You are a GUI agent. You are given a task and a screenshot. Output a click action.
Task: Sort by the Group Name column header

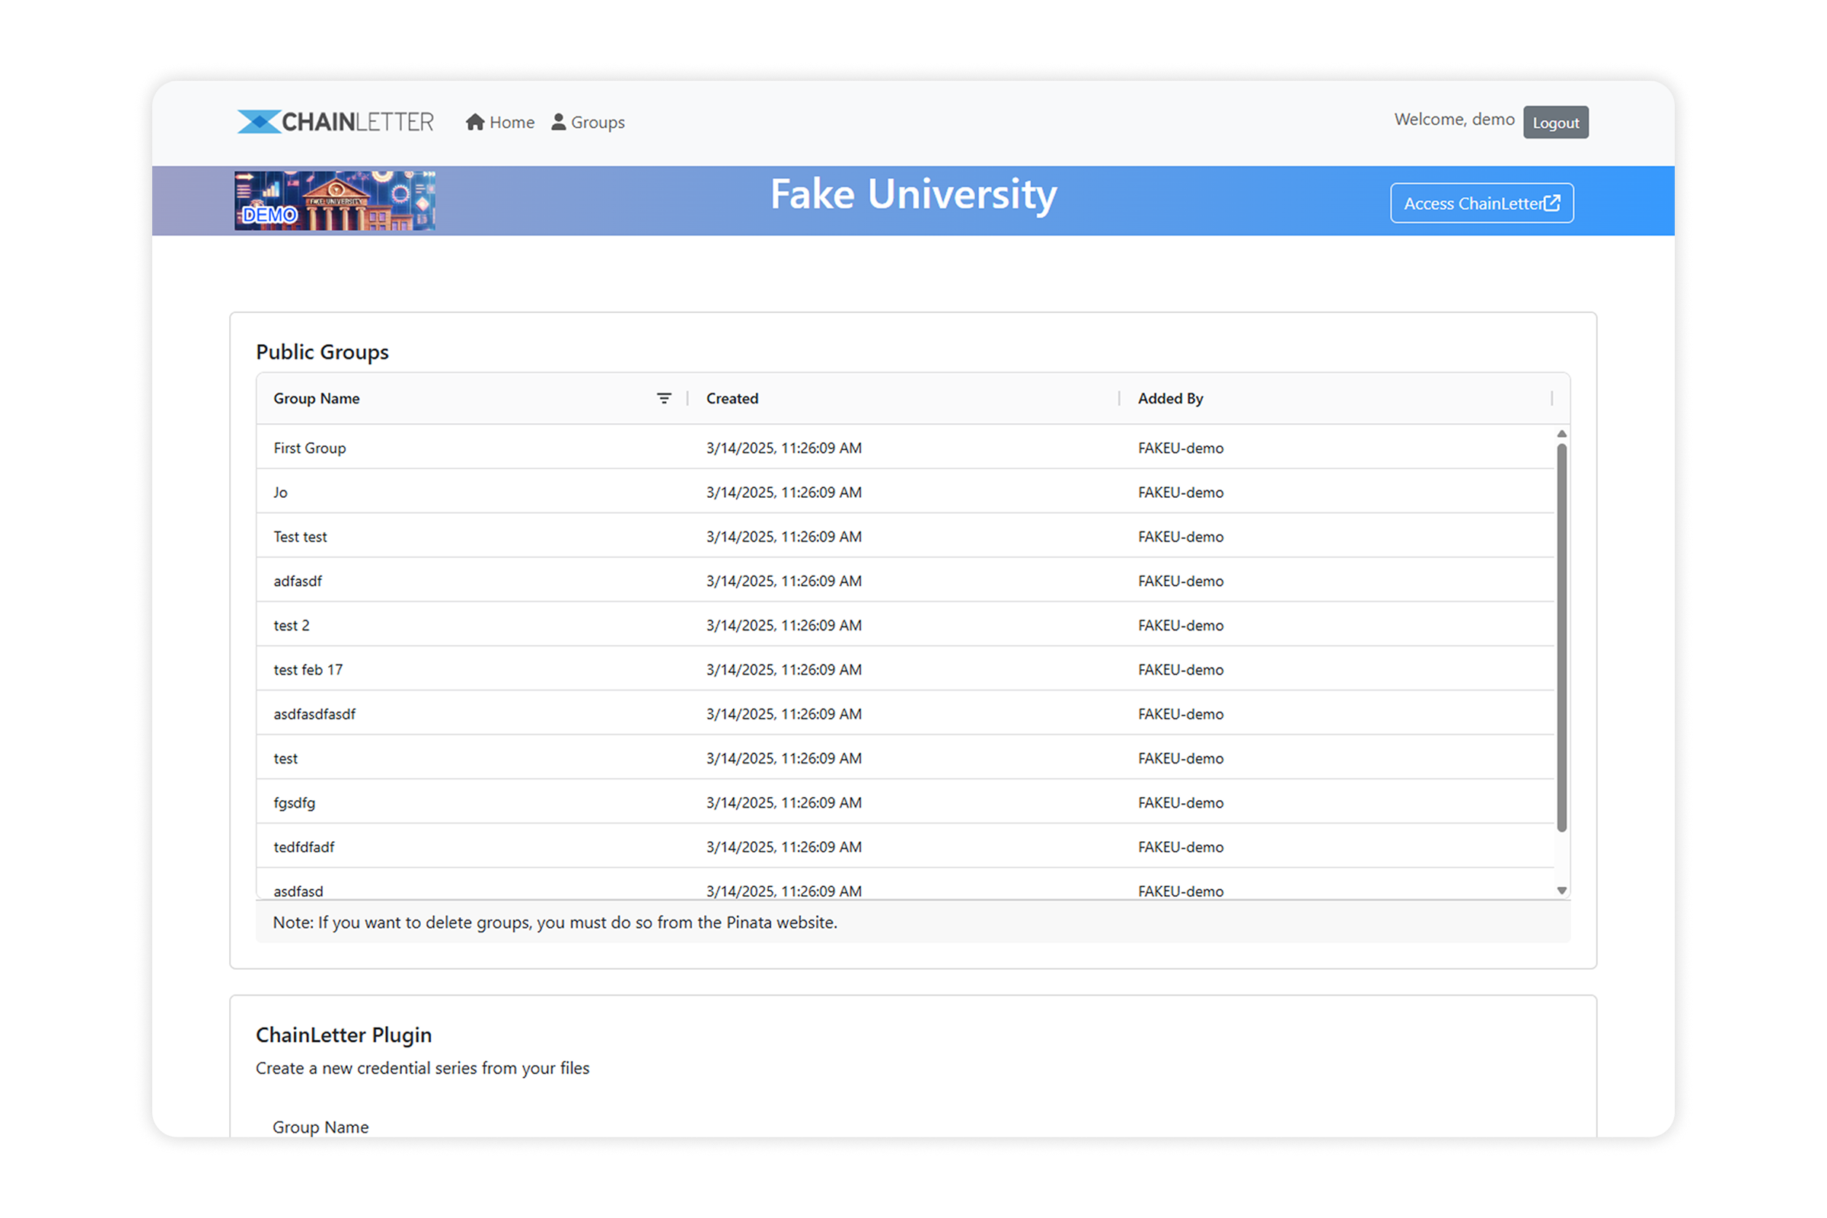317,398
